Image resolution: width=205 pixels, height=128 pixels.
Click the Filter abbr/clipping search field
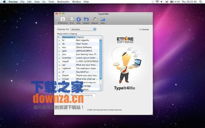tap(83, 95)
